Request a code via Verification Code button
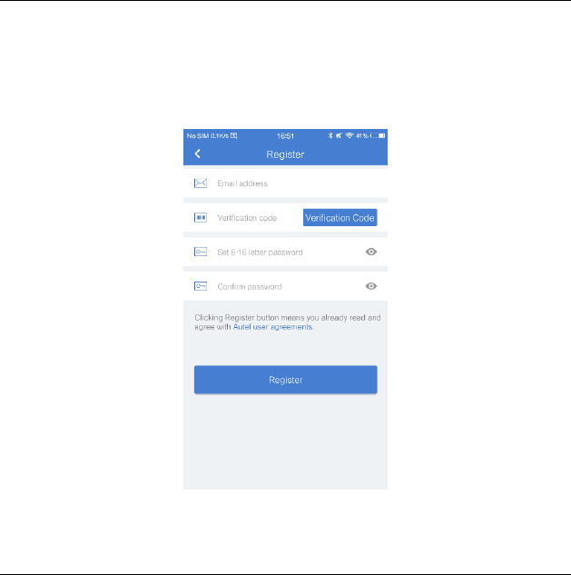 click(x=340, y=217)
